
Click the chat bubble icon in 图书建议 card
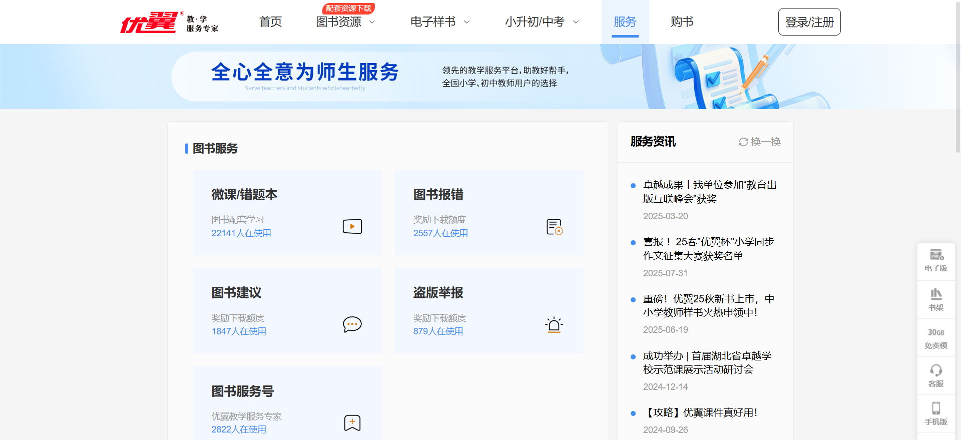[x=352, y=324]
